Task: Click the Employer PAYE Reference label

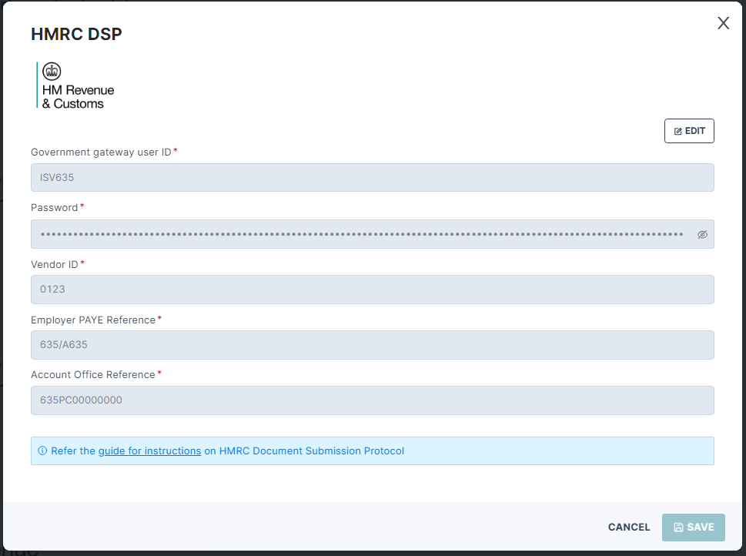Action: click(x=93, y=320)
